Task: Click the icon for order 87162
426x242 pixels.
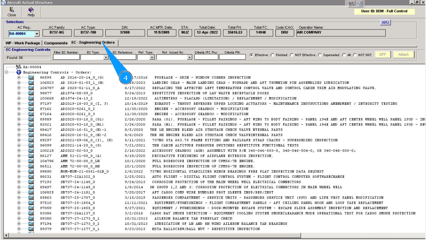Action: (x=31, y=109)
